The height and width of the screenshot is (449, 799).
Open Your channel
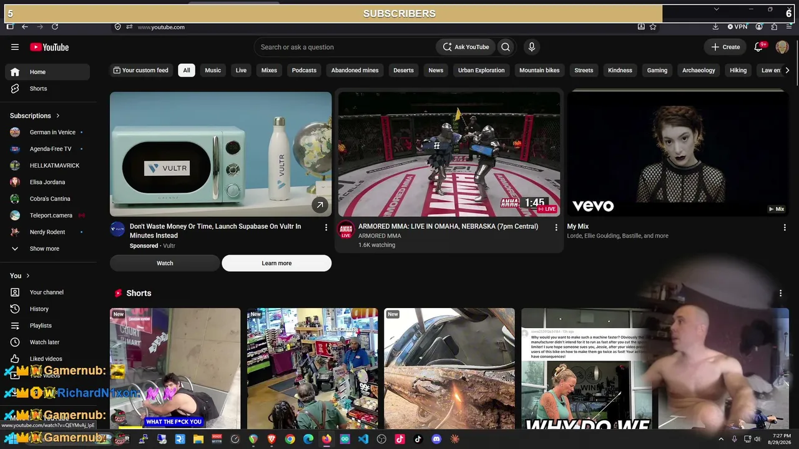tap(47, 292)
